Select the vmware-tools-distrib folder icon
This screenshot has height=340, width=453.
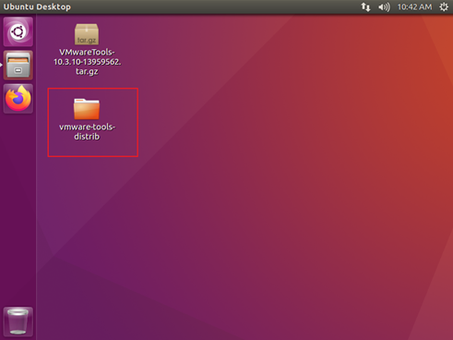pyautogui.click(x=87, y=109)
